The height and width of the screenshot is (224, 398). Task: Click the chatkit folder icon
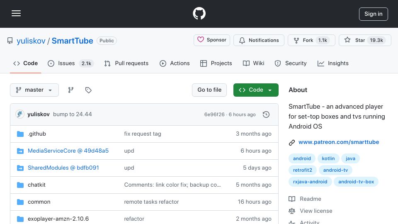click(20, 185)
